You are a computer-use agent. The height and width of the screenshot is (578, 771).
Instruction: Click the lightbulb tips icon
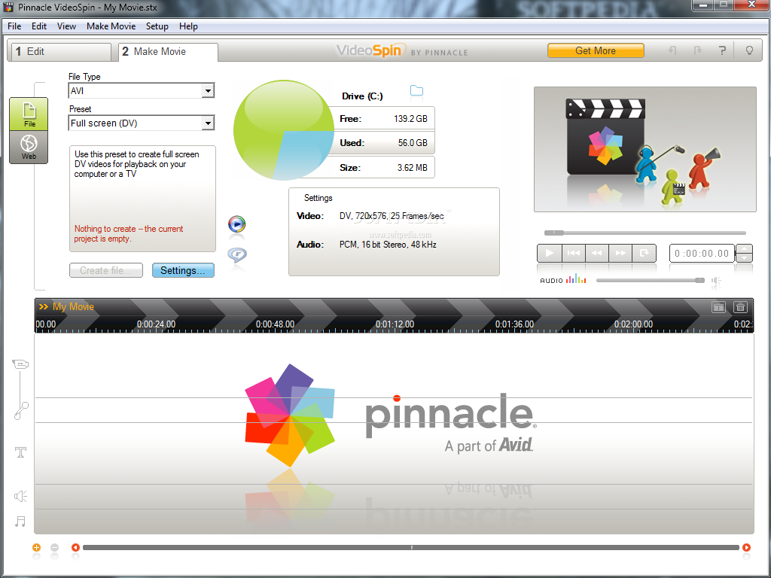click(x=749, y=50)
